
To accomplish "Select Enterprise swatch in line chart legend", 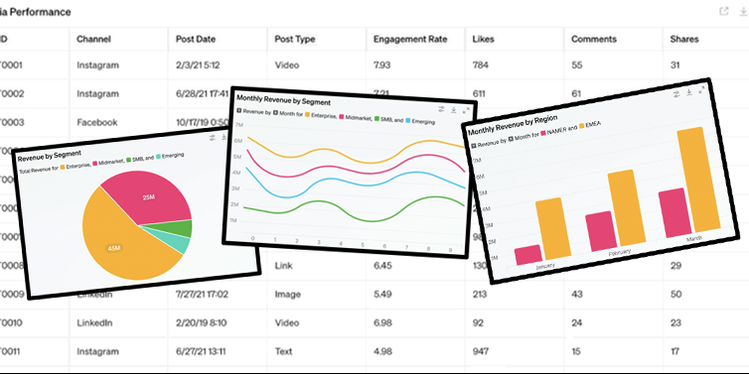I will [x=307, y=114].
